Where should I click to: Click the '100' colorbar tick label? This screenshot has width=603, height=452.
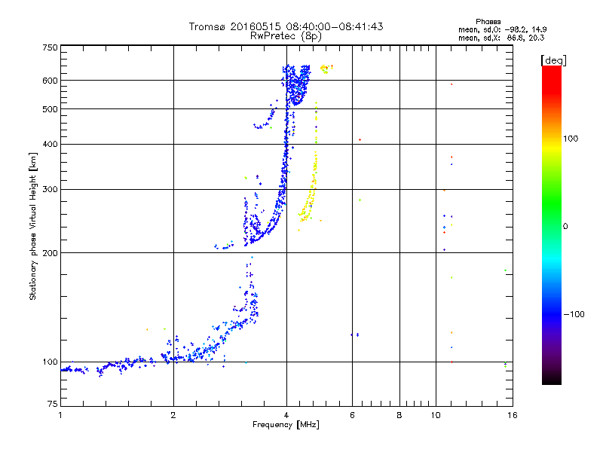pyautogui.click(x=571, y=139)
